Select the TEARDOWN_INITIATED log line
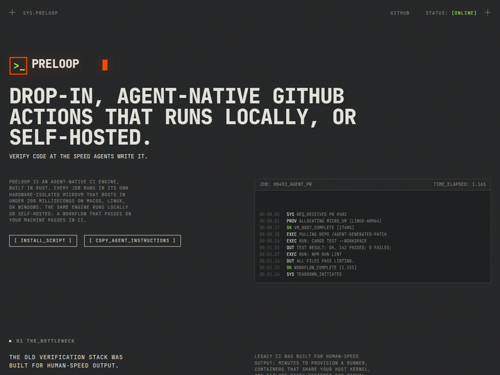The width and height of the screenshot is (500, 375). tap(301, 274)
